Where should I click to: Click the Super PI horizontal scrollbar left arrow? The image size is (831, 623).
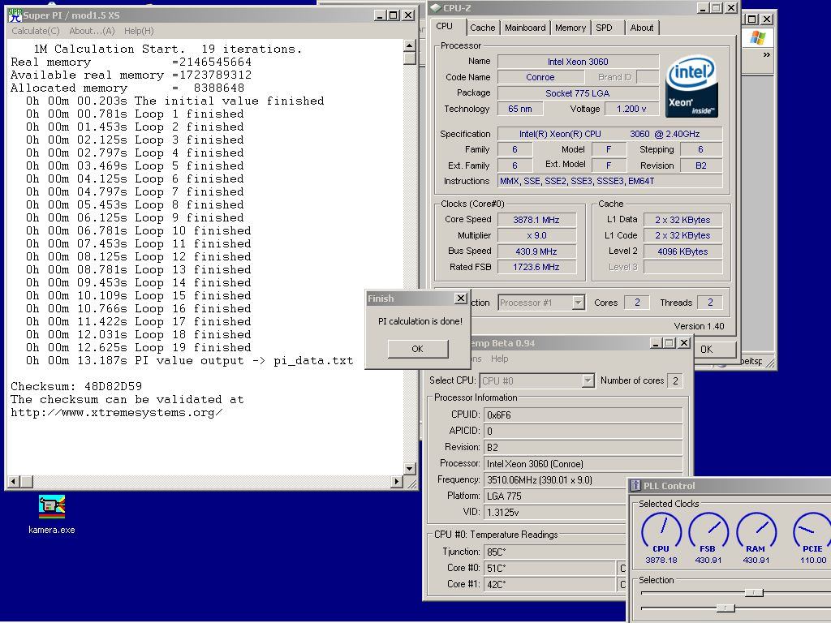pyautogui.click(x=14, y=481)
